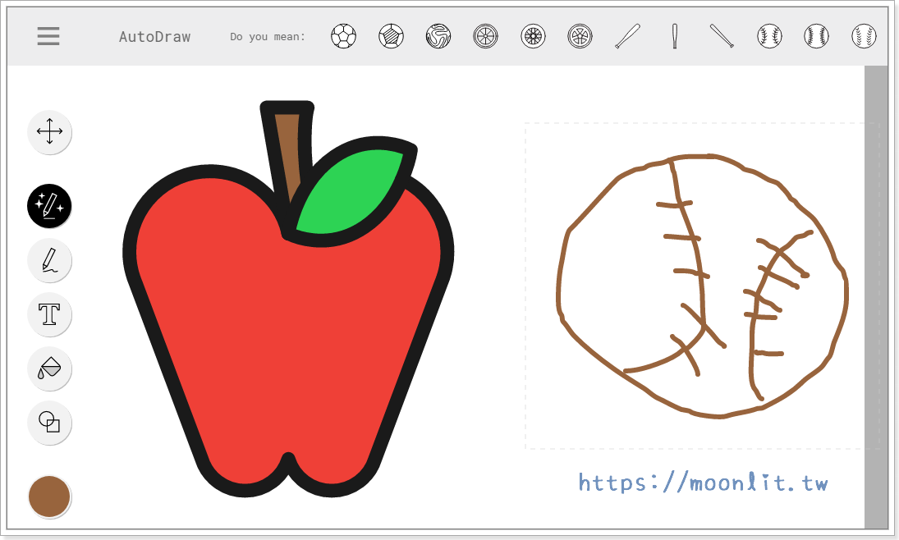Activate the AutoDraw magic pen tool
The width and height of the screenshot is (899, 540).
50,205
